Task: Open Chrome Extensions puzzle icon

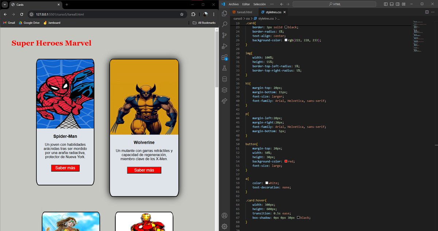Action: coord(193,14)
